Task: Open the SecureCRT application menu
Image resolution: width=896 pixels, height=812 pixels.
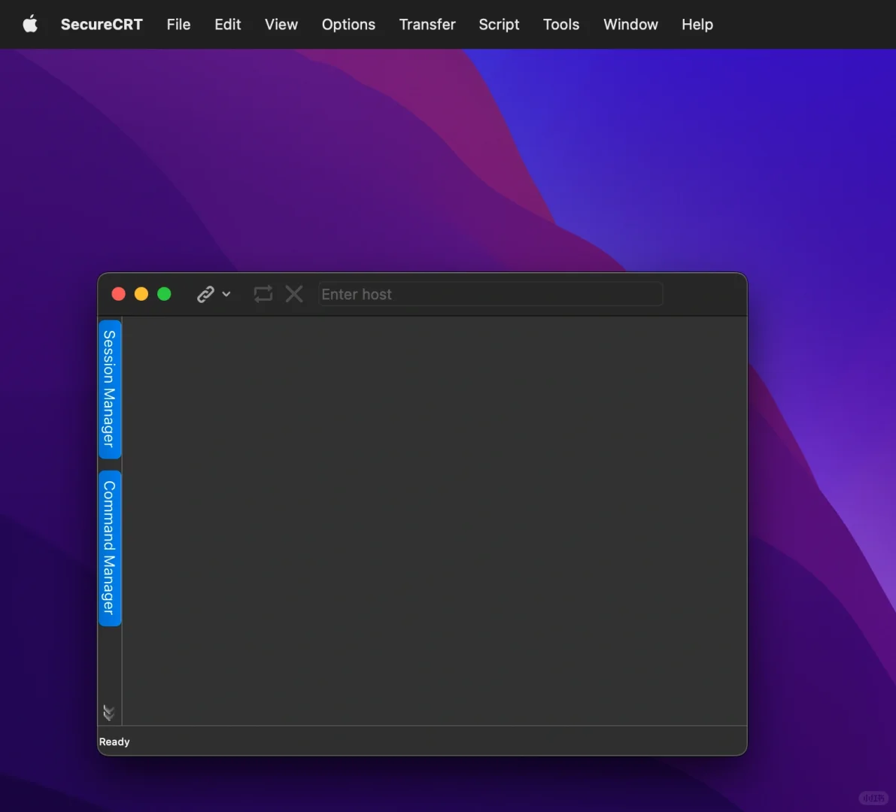Action: 102,25
